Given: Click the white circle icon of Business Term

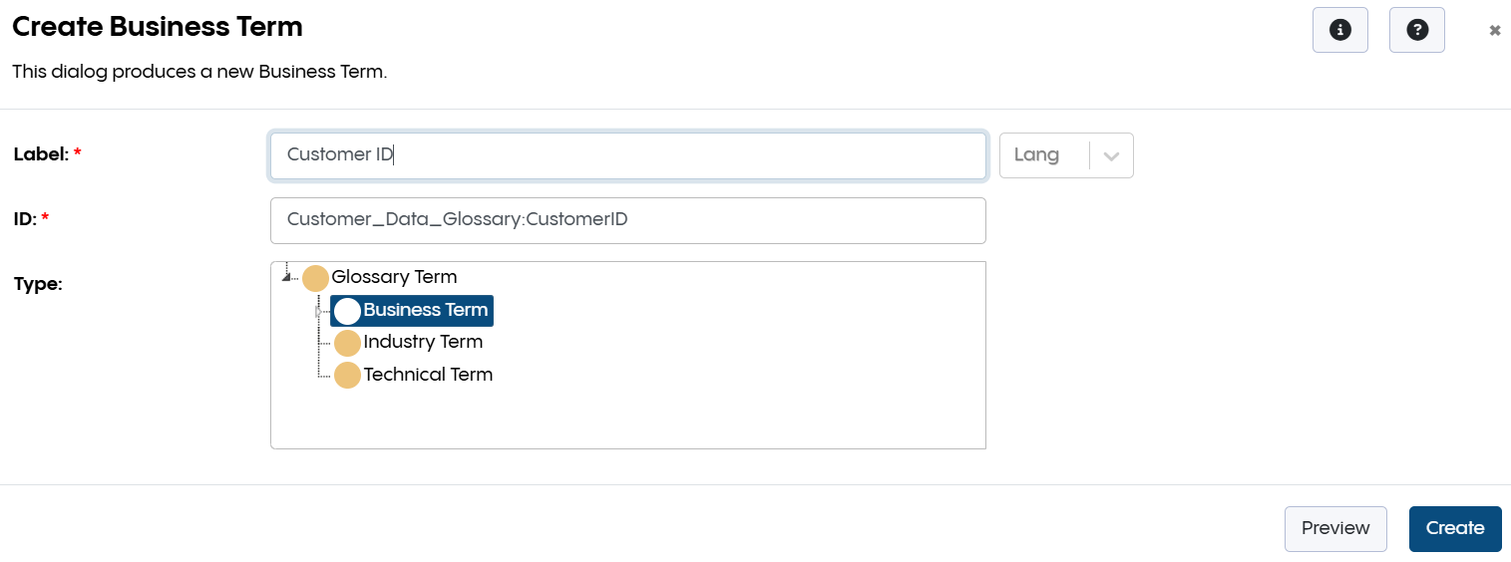Looking at the screenshot, I should (347, 311).
